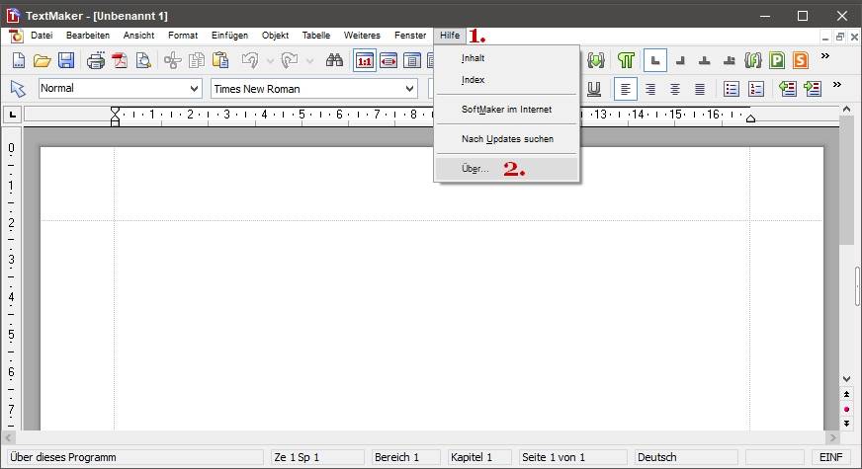Expand more standard toolbar buttons chevron

coord(825,56)
